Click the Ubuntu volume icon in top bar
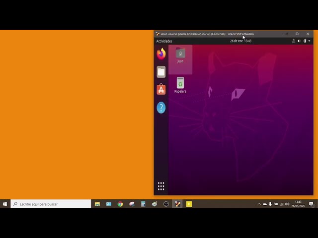 299,41
